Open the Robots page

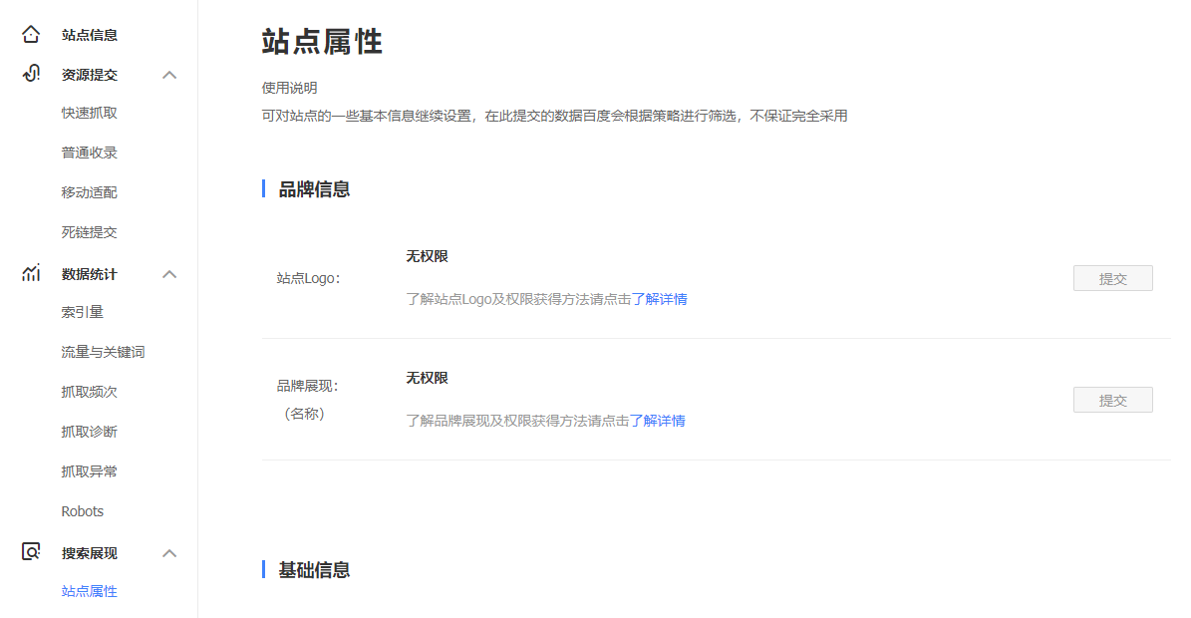pos(83,511)
